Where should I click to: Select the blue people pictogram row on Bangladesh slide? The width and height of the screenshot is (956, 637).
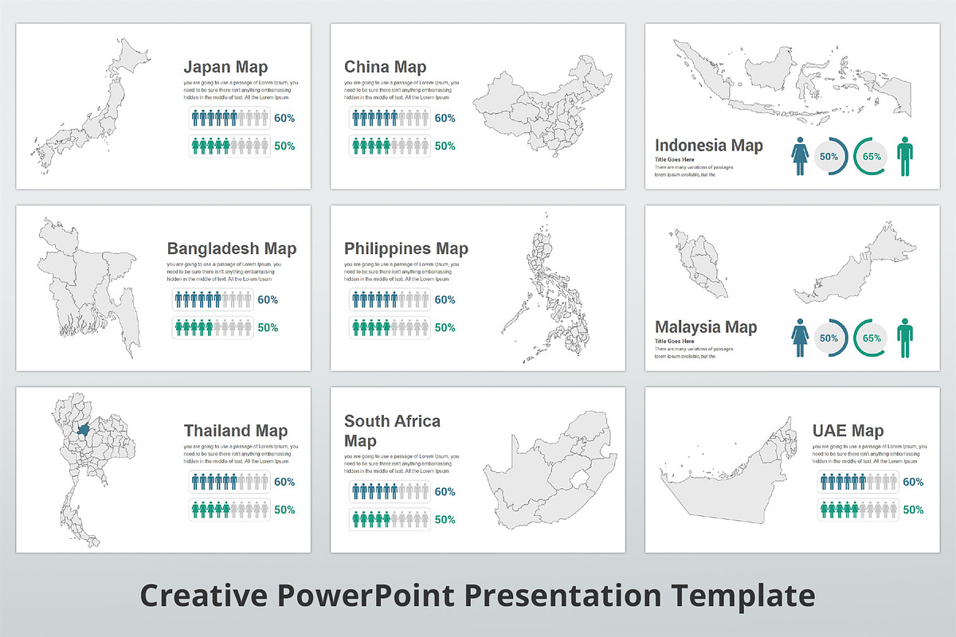click(213, 300)
